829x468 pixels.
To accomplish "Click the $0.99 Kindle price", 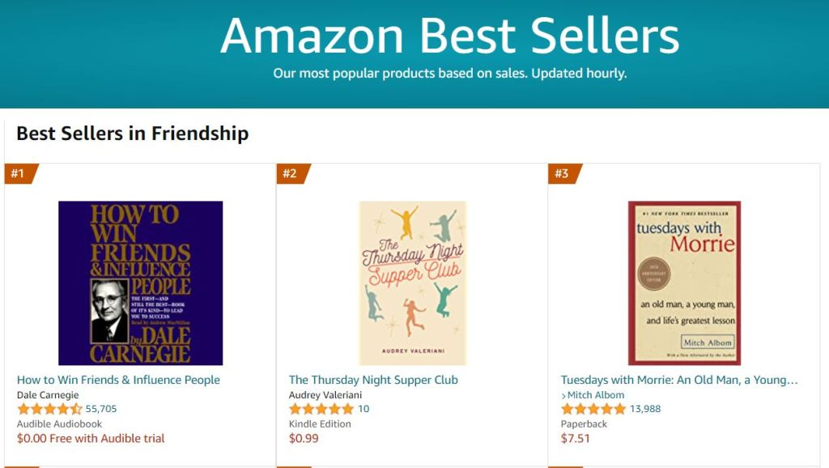I will click(x=304, y=438).
